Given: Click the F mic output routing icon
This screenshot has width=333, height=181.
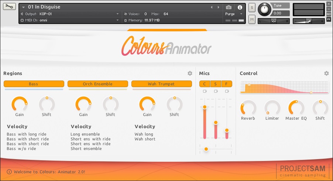Looking at the screenshot, I should [x=227, y=91].
